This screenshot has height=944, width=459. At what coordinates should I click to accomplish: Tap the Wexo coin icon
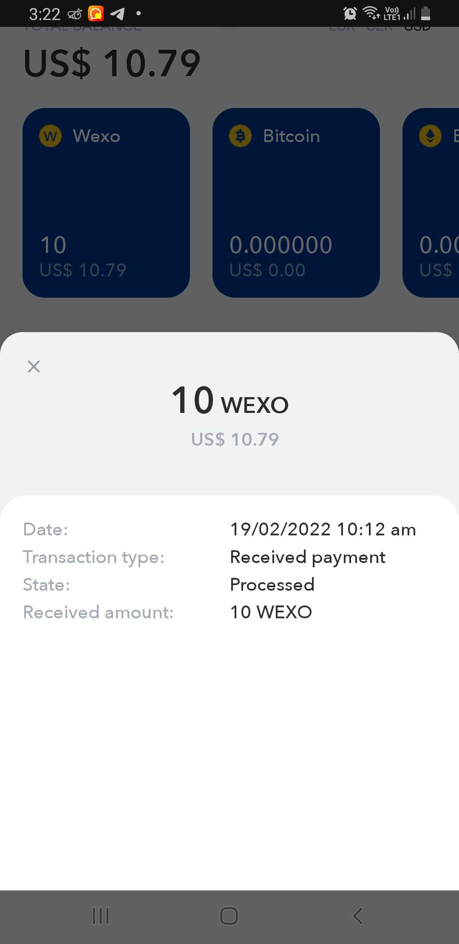pos(50,136)
